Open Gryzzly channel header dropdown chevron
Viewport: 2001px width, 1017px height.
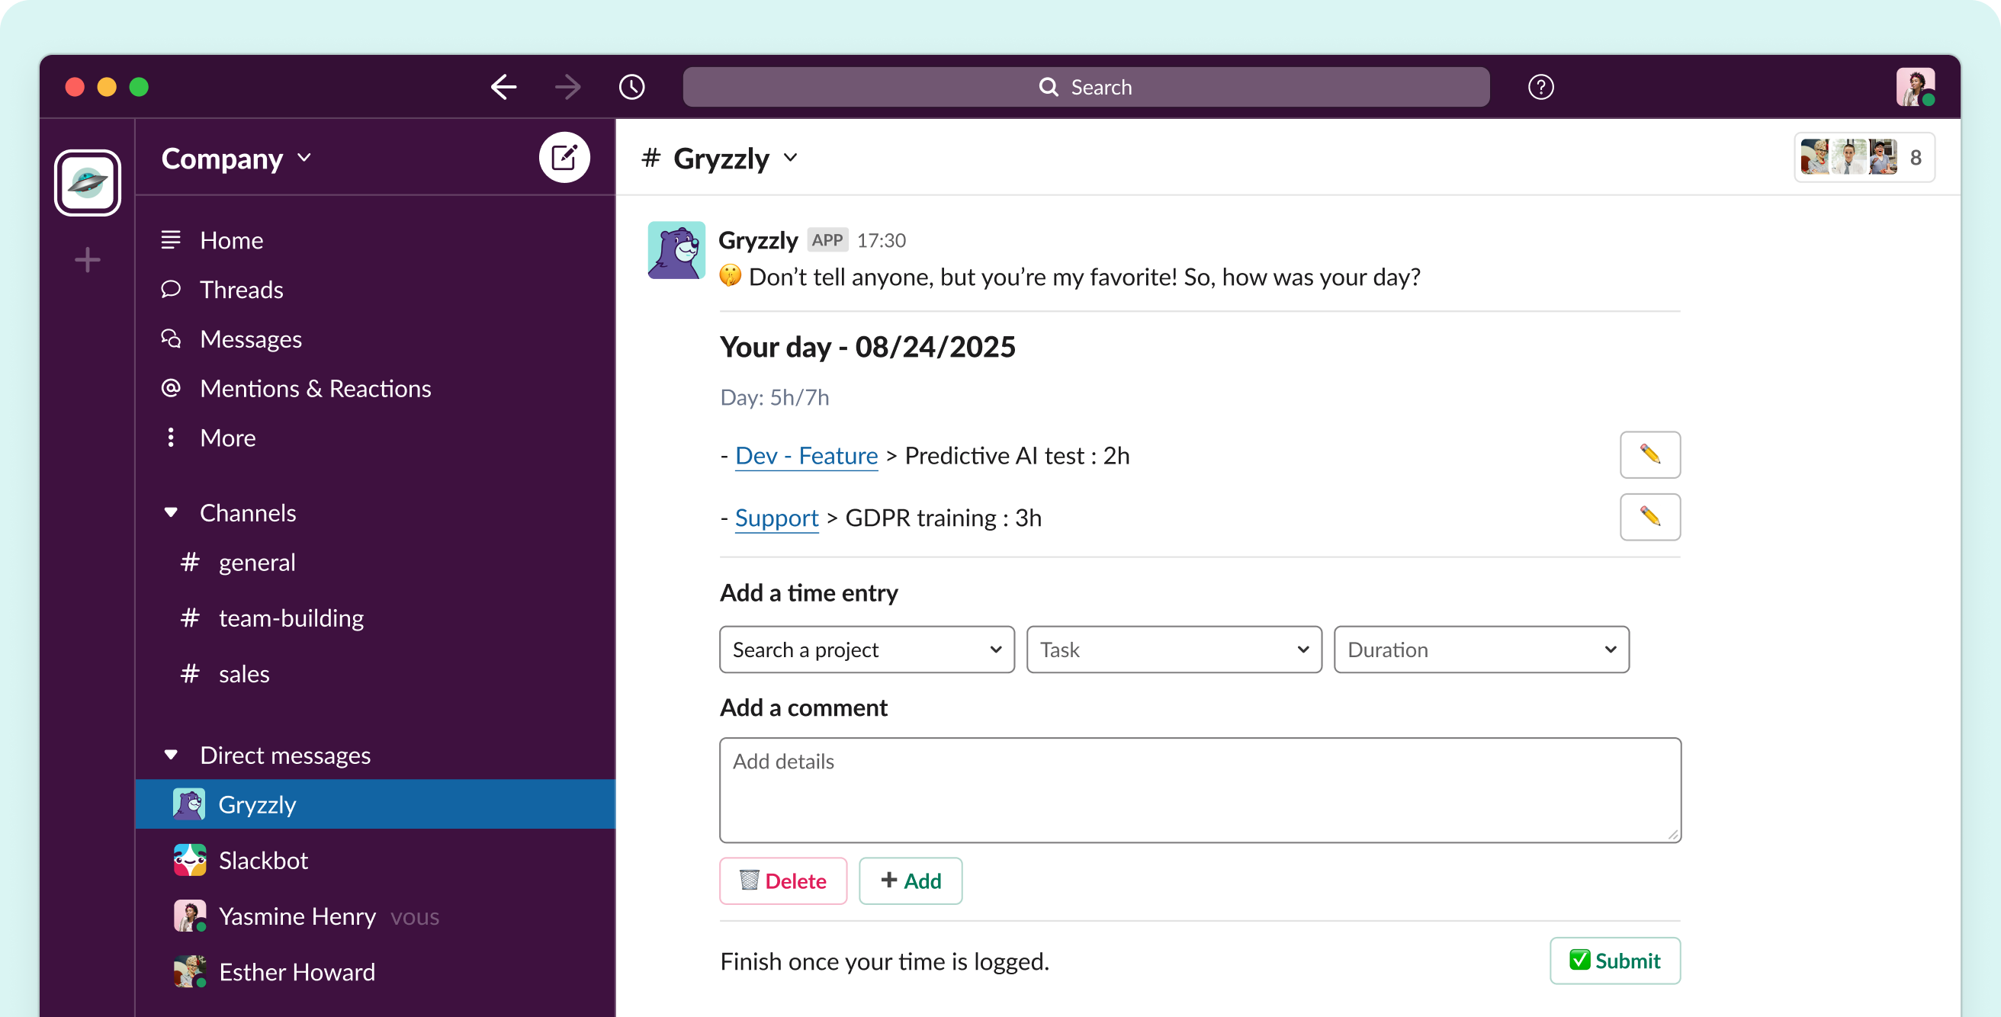[x=790, y=158]
